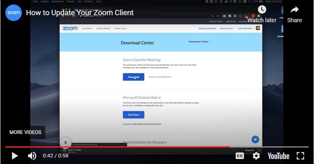Click the Microsoft Outlook Add-in heading
The width and height of the screenshot is (314, 164).
[142, 97]
